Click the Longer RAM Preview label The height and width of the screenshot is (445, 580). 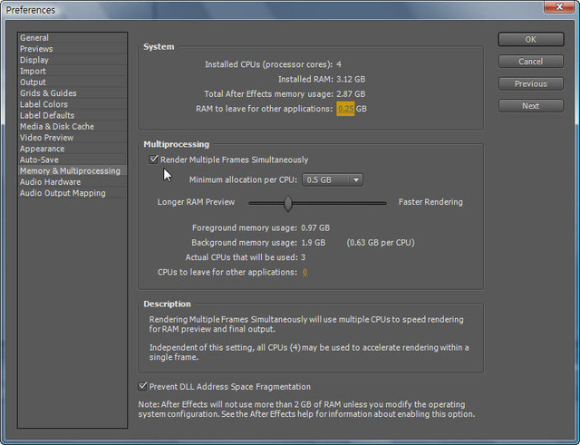pos(196,202)
